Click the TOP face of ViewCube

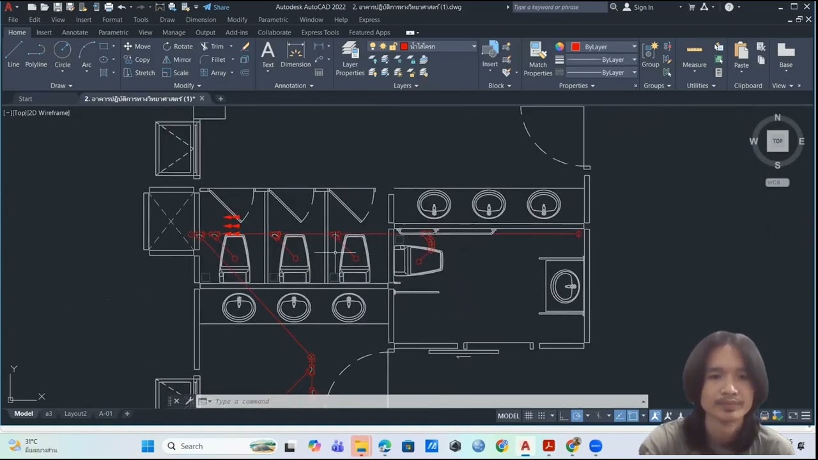tap(777, 141)
